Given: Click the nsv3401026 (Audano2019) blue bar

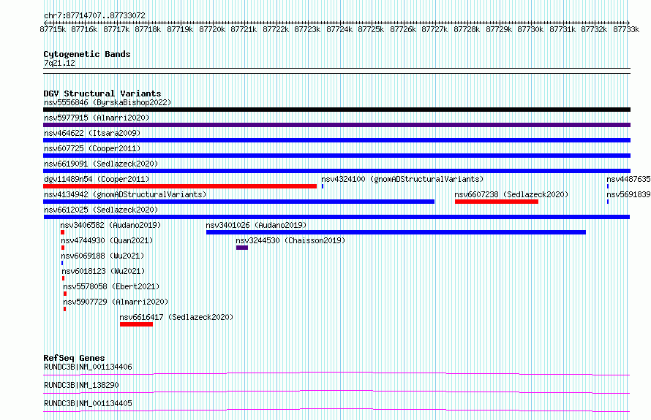Looking at the screenshot, I should click(396, 232).
